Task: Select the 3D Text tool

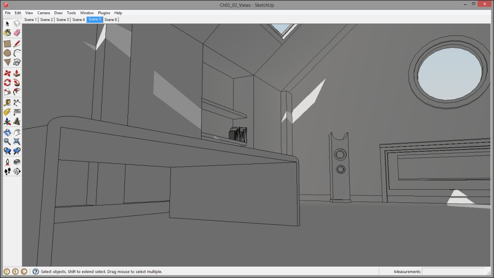Action: point(17,121)
